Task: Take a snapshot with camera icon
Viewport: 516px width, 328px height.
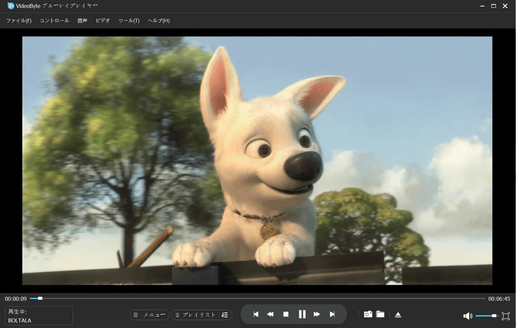Action: (368, 314)
